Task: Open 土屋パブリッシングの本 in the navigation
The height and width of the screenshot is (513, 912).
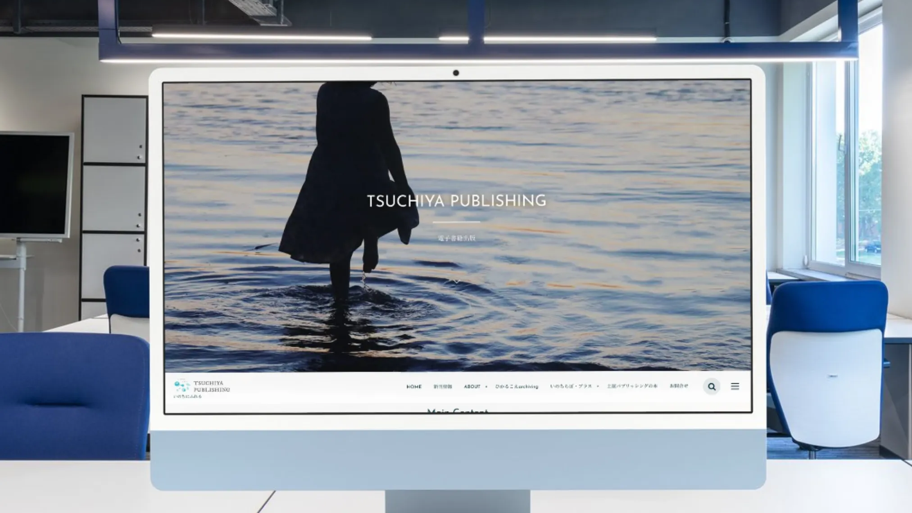Action: 632,386
